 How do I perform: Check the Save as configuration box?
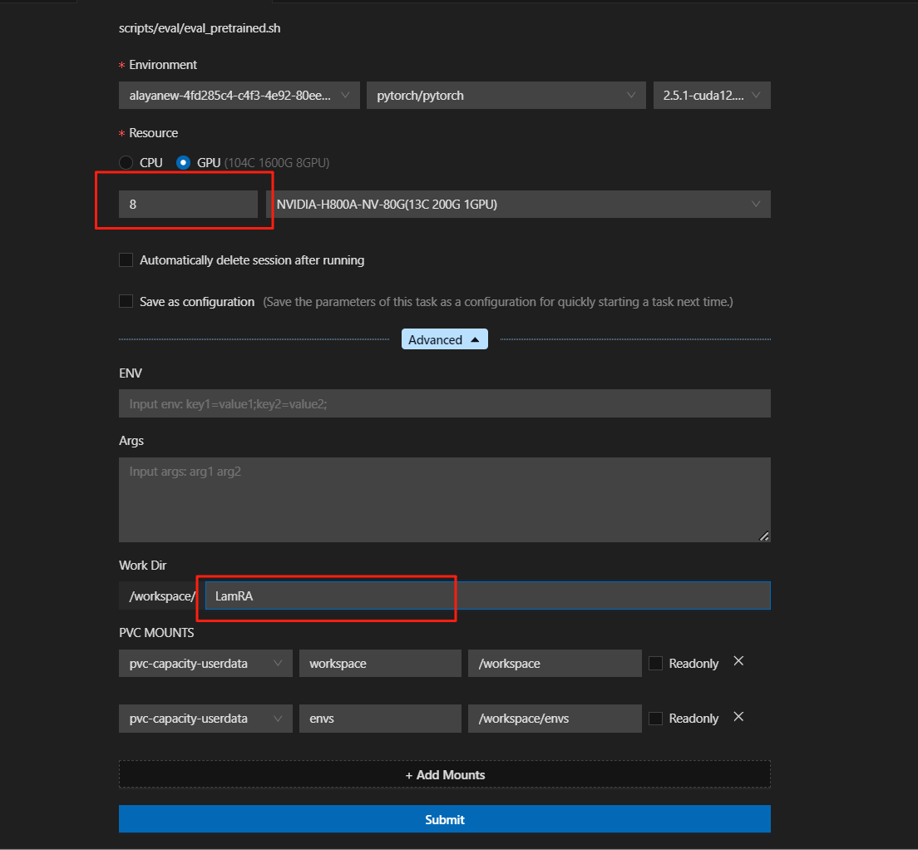click(126, 302)
